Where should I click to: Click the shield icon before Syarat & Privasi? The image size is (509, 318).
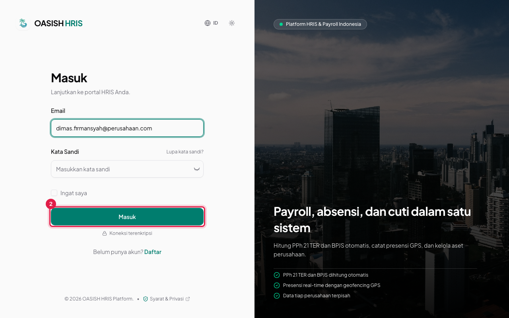[146, 299]
